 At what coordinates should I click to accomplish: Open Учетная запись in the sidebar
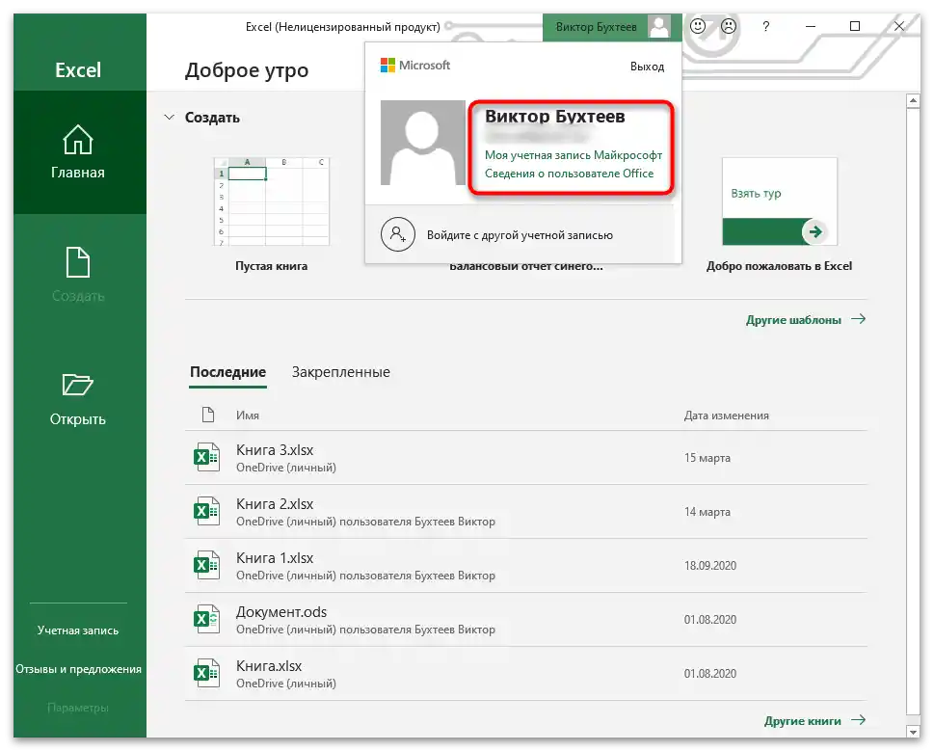point(78,630)
